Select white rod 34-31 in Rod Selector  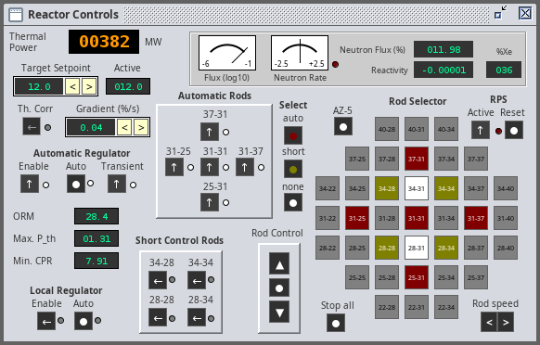pyautogui.click(x=417, y=188)
